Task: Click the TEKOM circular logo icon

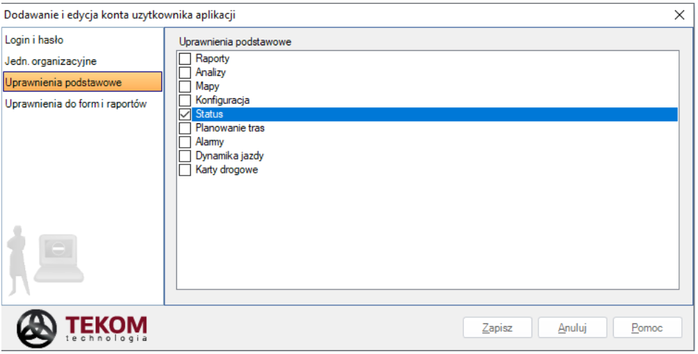Action: 37,329
